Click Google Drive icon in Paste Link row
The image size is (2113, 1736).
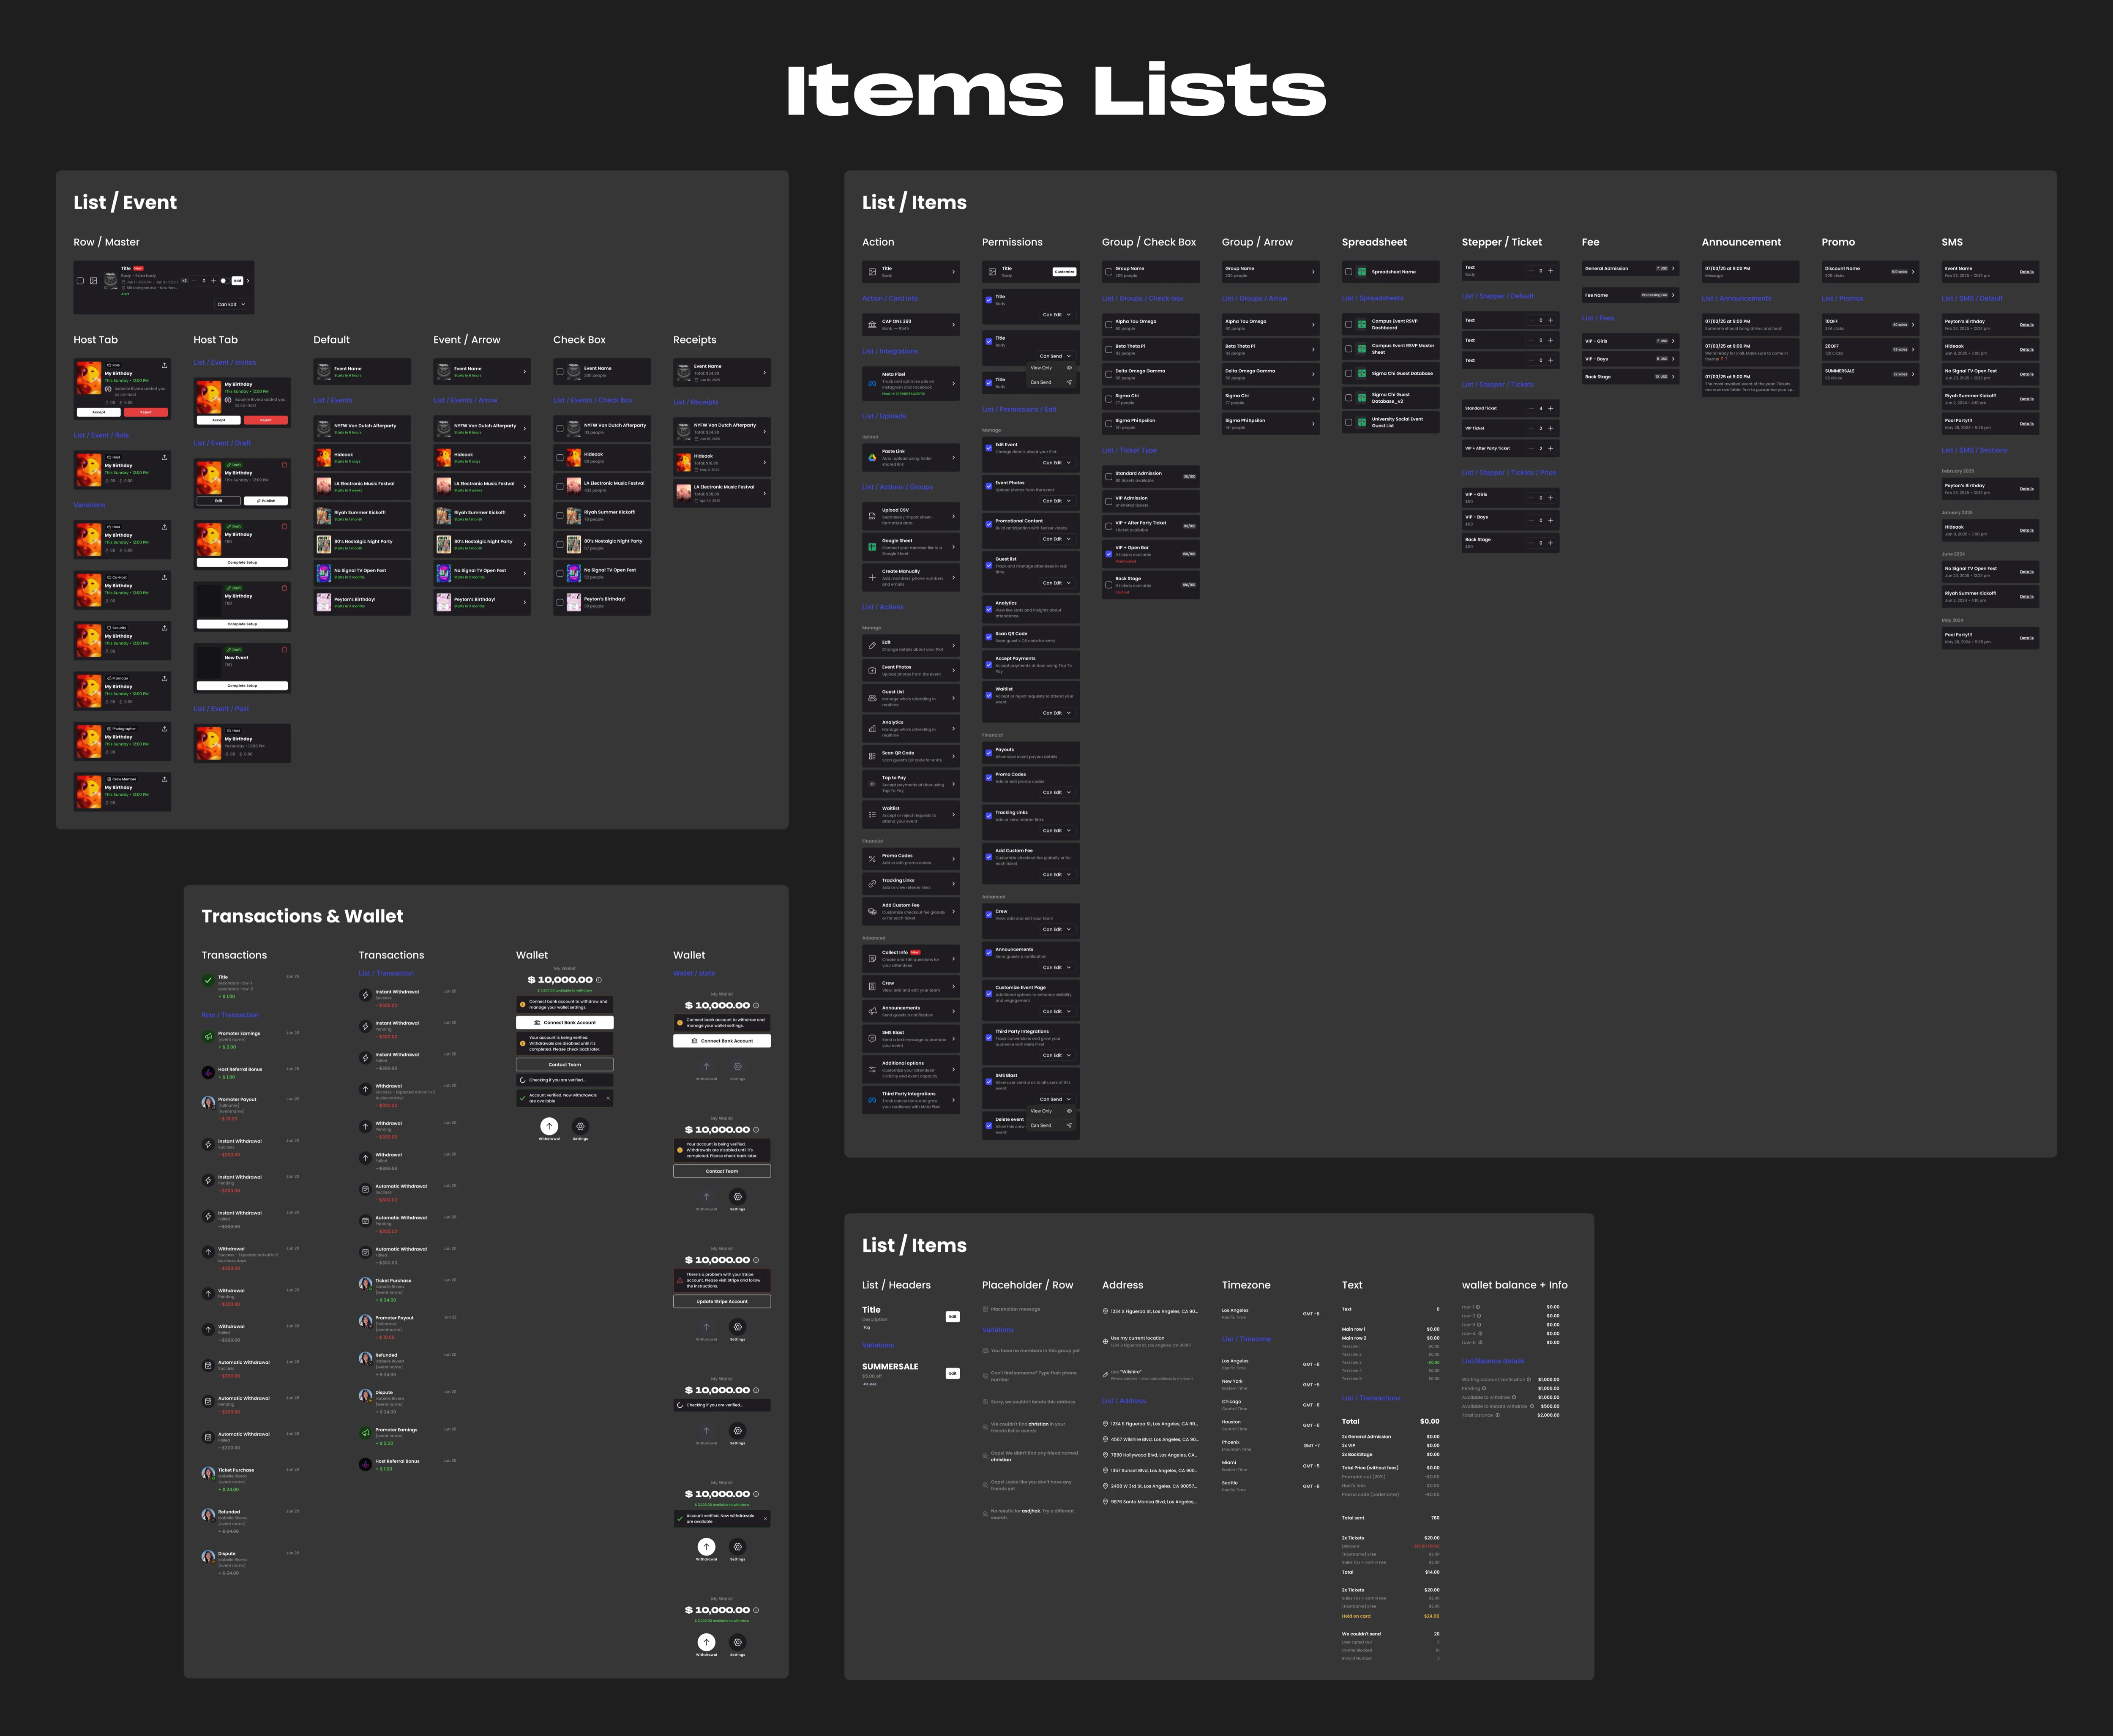pyautogui.click(x=872, y=458)
